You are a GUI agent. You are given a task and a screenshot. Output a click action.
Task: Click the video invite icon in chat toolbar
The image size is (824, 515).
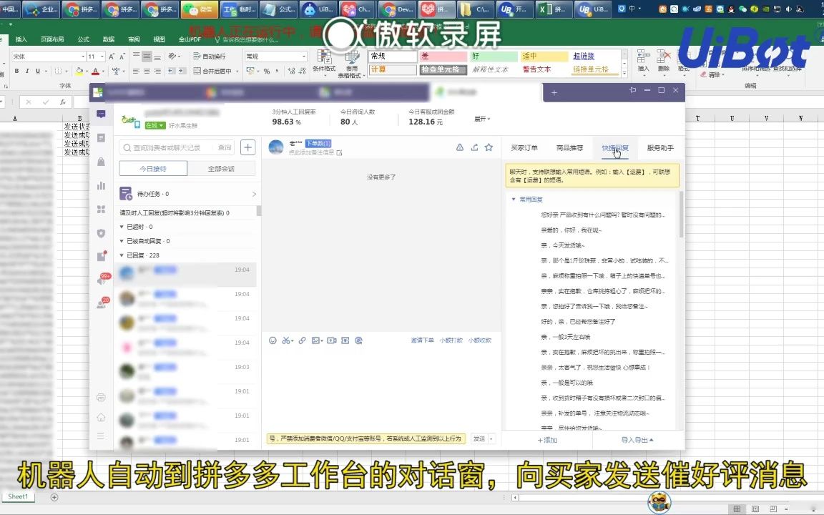pyautogui.click(x=332, y=340)
